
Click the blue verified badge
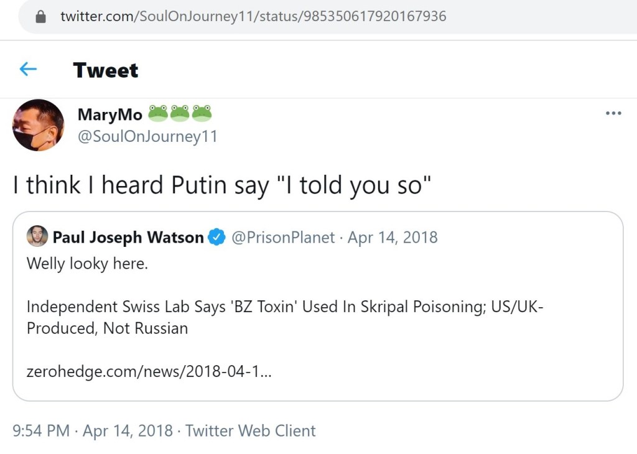click(x=216, y=237)
